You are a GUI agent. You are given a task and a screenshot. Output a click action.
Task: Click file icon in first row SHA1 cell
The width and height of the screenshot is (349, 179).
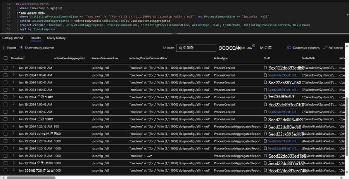click(265, 68)
